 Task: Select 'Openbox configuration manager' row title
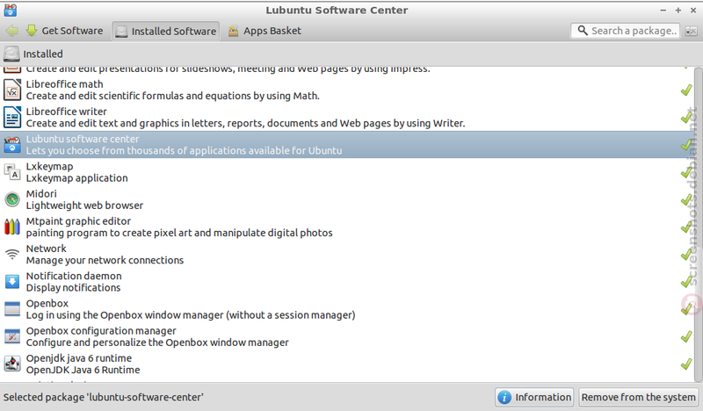click(101, 331)
